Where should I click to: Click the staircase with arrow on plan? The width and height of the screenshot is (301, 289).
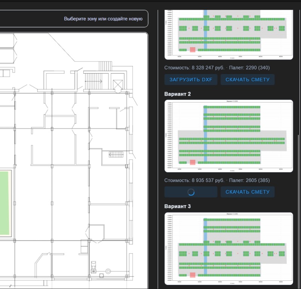(x=93, y=81)
